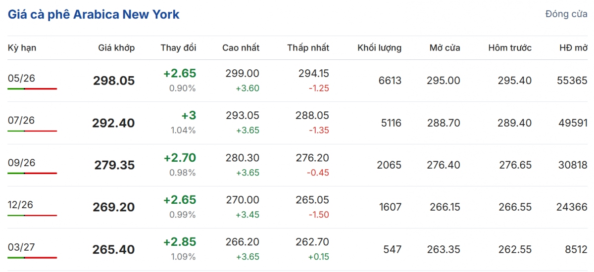Open the 07/26 contract term
The width and height of the screenshot is (594, 272).
21,120
